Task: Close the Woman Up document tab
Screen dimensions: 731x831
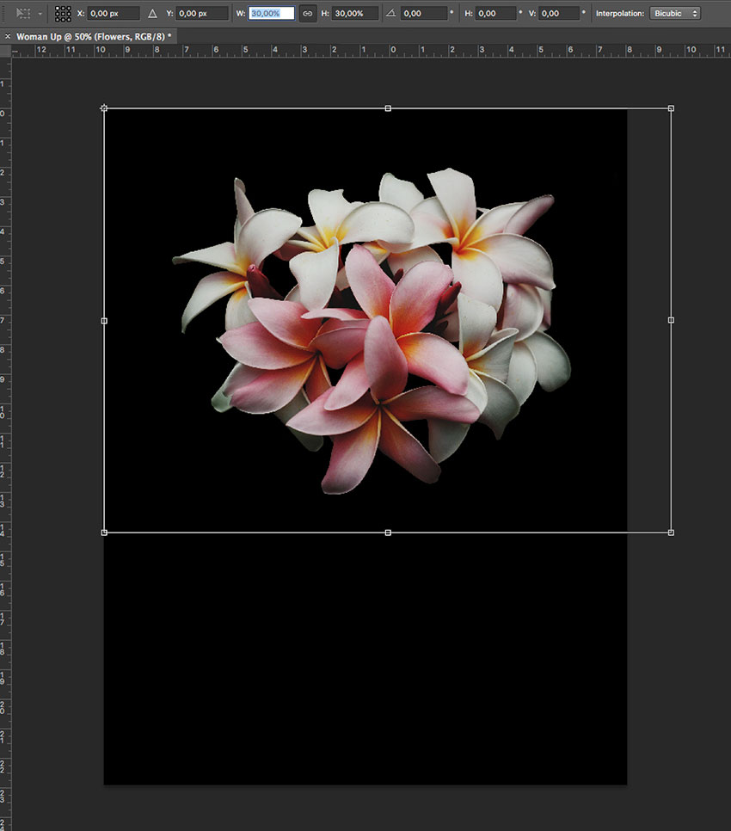Action: click(8, 36)
